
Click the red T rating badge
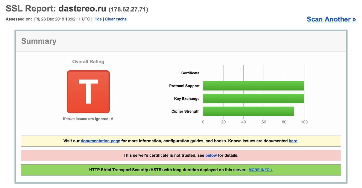point(88,92)
